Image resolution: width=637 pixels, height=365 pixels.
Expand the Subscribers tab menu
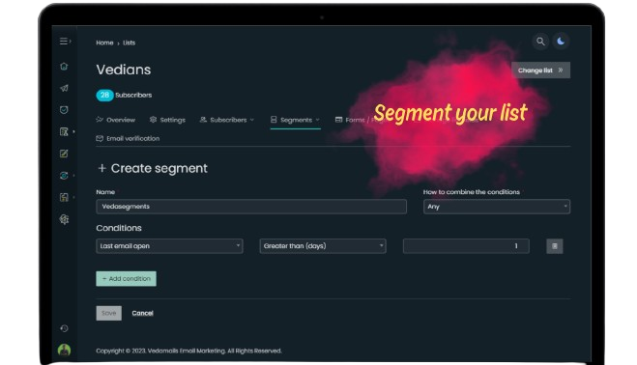227,120
